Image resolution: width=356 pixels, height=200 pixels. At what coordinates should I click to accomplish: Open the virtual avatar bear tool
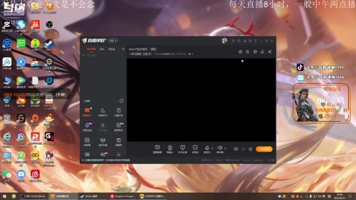(103, 142)
